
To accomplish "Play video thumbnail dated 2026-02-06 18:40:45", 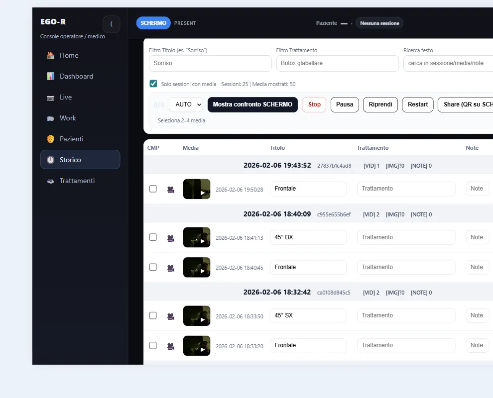I will click(197, 267).
